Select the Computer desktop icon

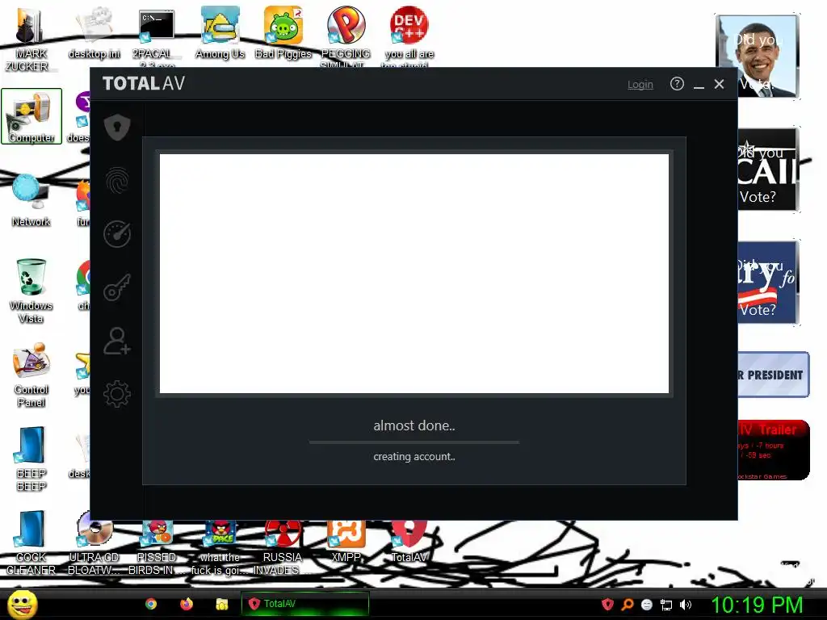pos(31,116)
